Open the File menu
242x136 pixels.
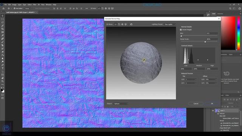[x=6, y=5]
